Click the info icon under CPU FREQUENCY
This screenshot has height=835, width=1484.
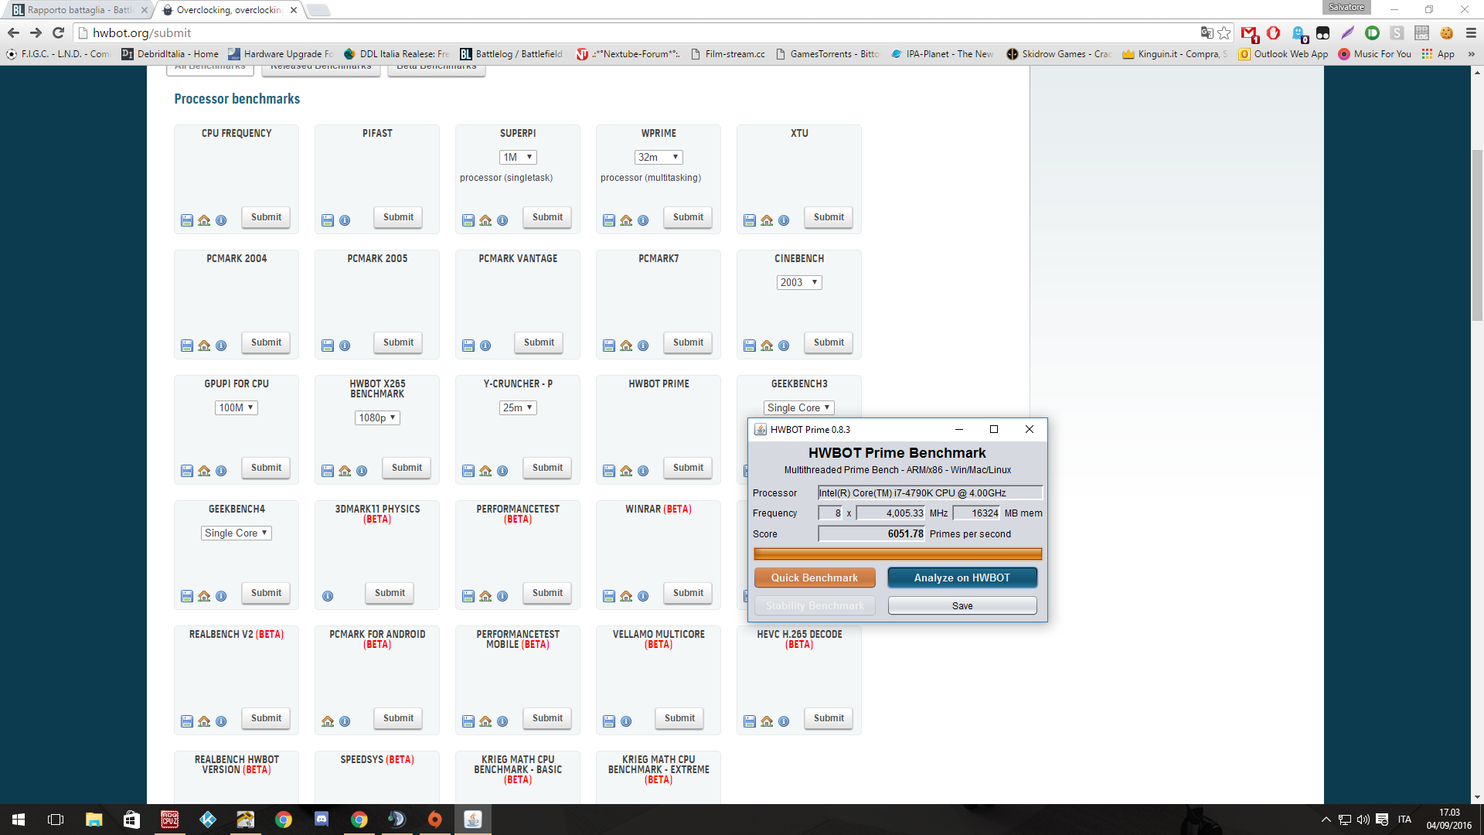(221, 220)
